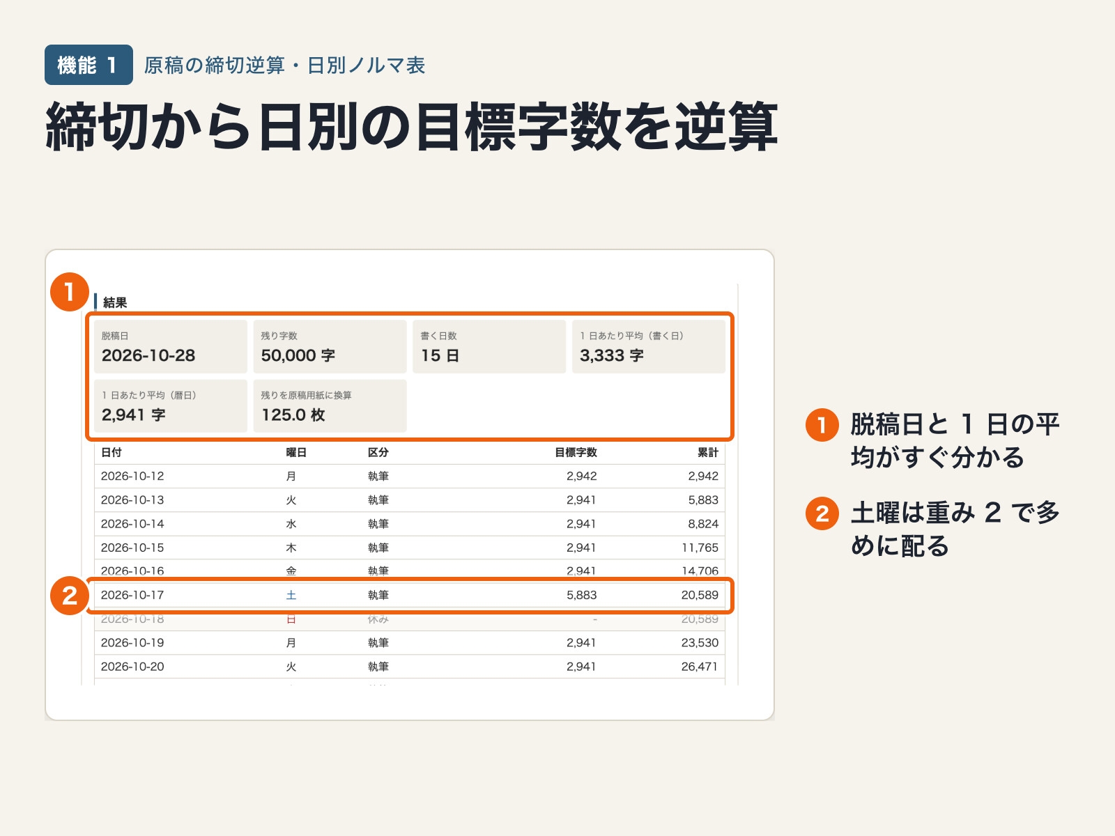Select the 機能 1 badge
This screenshot has width=1115, height=836.
[x=89, y=65]
